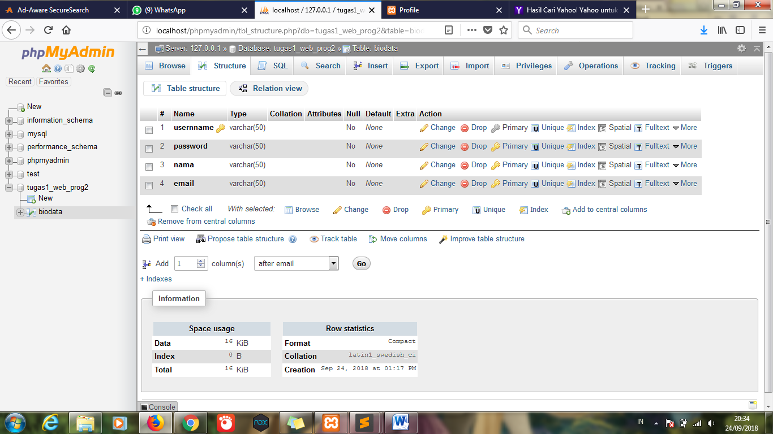Screen dimensions: 773x434
Task: Open the Export tab
Action: (419, 66)
